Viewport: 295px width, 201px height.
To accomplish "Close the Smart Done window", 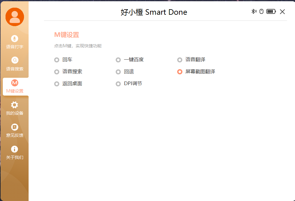I will 282,12.
